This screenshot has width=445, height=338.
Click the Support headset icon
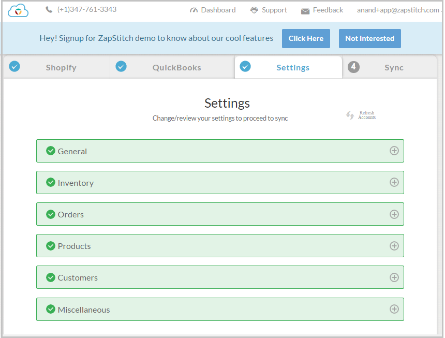coord(254,10)
